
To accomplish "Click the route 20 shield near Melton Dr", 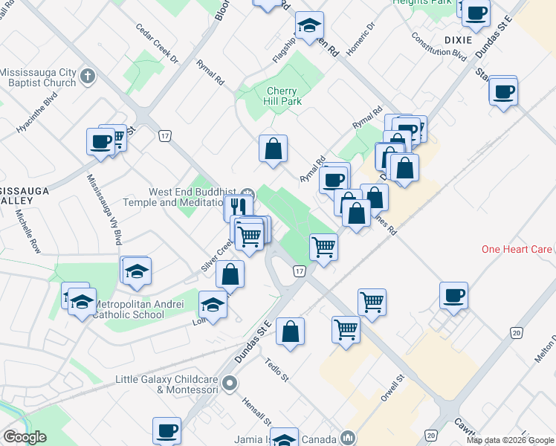I will 517,333.
